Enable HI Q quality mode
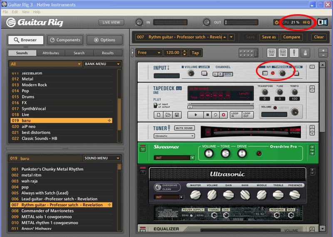Viewport: 333px width, 237px height. [x=306, y=22]
